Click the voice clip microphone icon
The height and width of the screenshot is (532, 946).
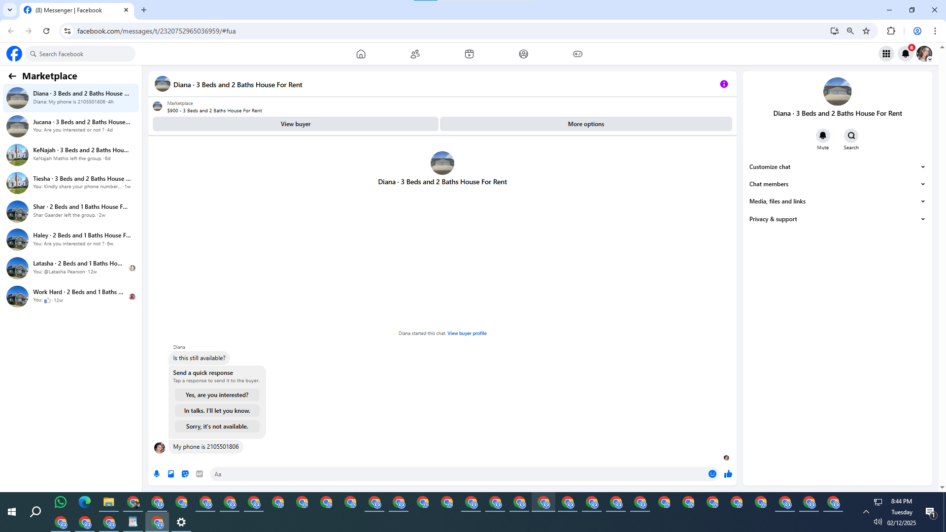click(157, 474)
